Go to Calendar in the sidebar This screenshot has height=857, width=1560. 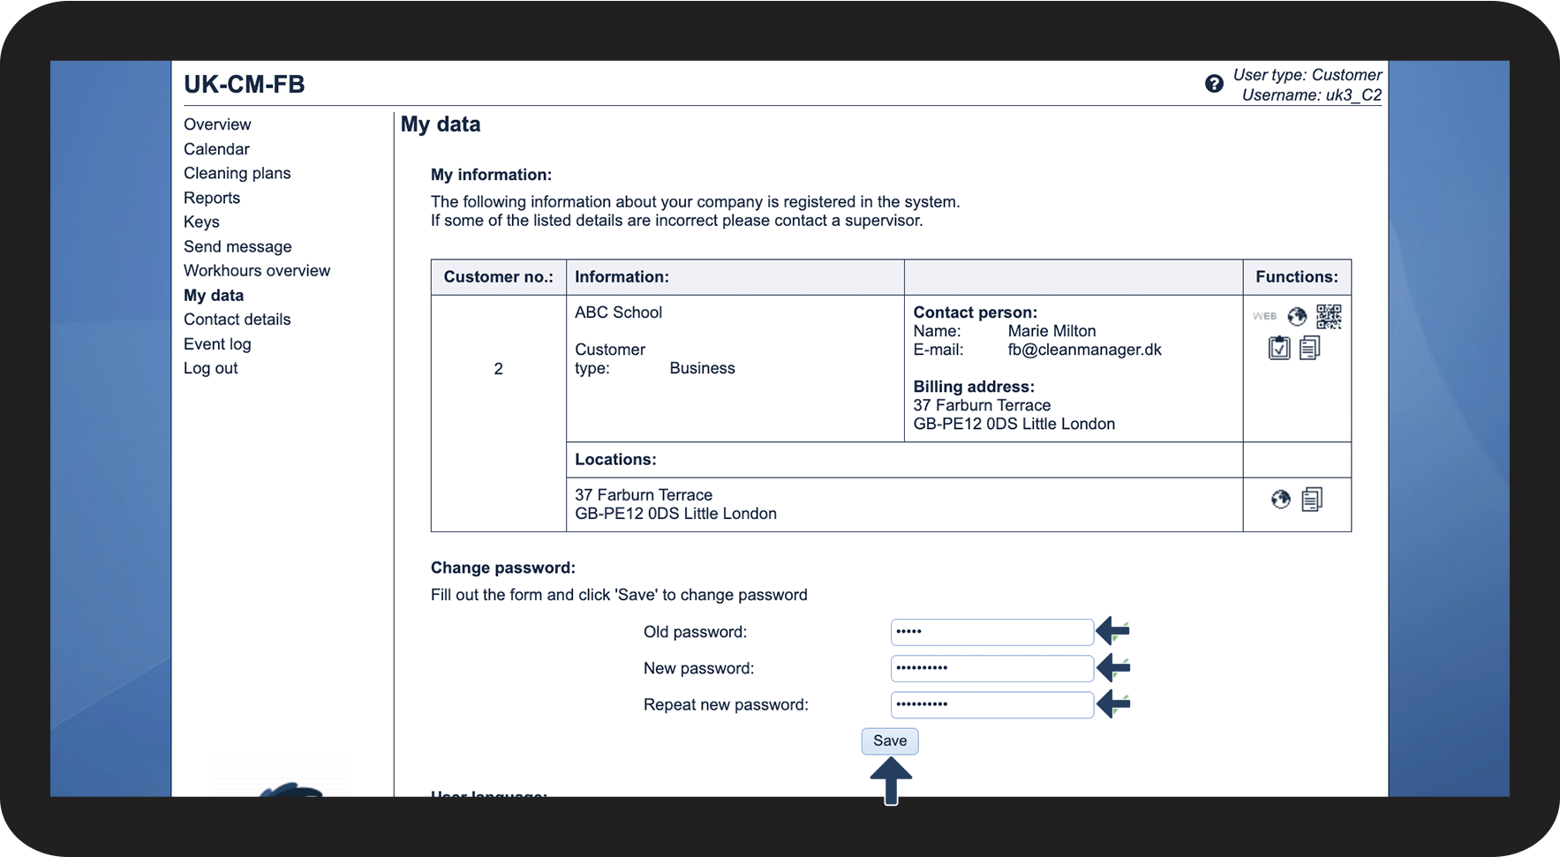tap(216, 149)
